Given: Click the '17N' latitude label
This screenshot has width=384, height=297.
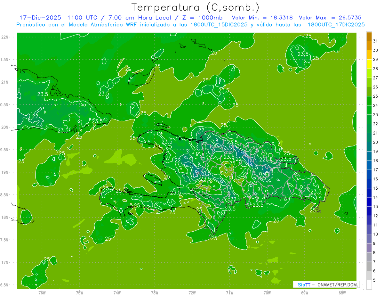Looking at the screenshot, I should pos(5,262).
